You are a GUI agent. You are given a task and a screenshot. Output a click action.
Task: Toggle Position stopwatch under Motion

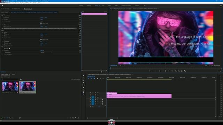[x=4, y=34]
